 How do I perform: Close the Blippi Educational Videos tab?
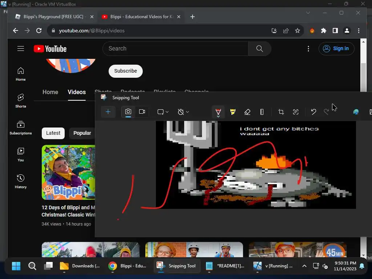click(x=179, y=17)
